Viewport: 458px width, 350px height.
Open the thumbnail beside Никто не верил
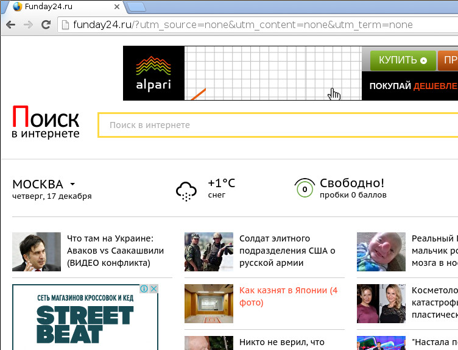[209, 343]
